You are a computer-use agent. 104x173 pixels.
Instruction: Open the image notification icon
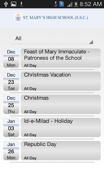(14, 4)
